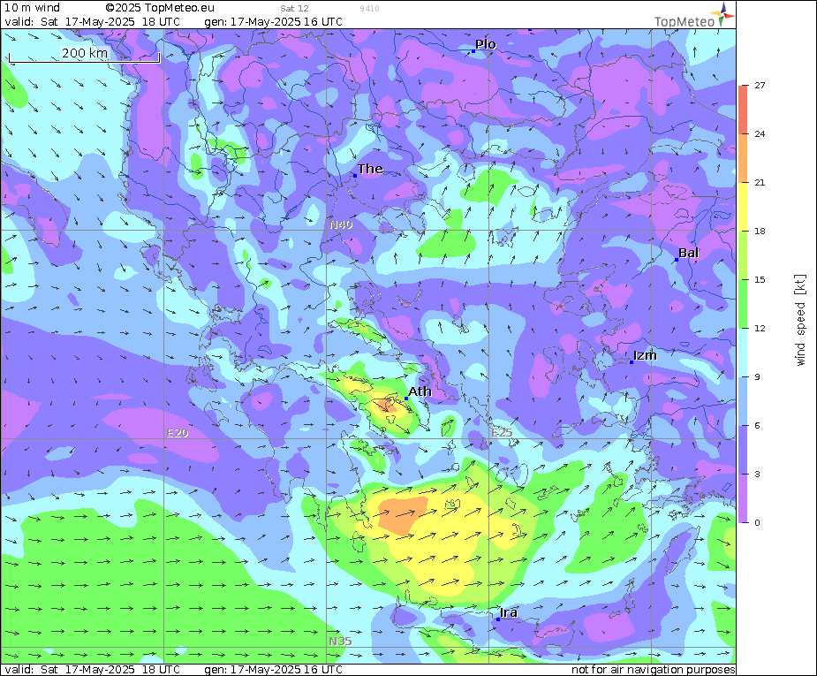Click the violet bottom segment of color scale
817x676 pixels.
(x=743, y=498)
